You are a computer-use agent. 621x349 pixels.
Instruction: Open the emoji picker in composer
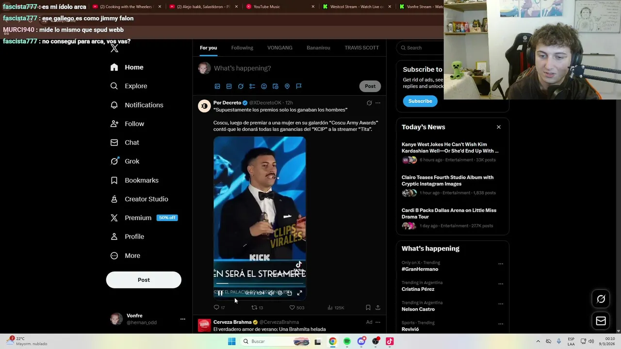[x=264, y=86]
